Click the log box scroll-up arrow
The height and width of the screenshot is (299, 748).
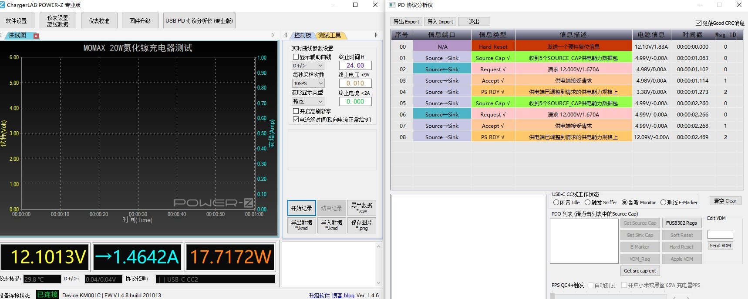(x=378, y=246)
